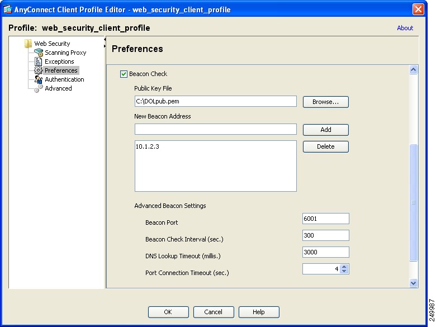The image size is (436, 327).
Task: Click the AnyConnect title bar app icon
Action: tap(8, 10)
